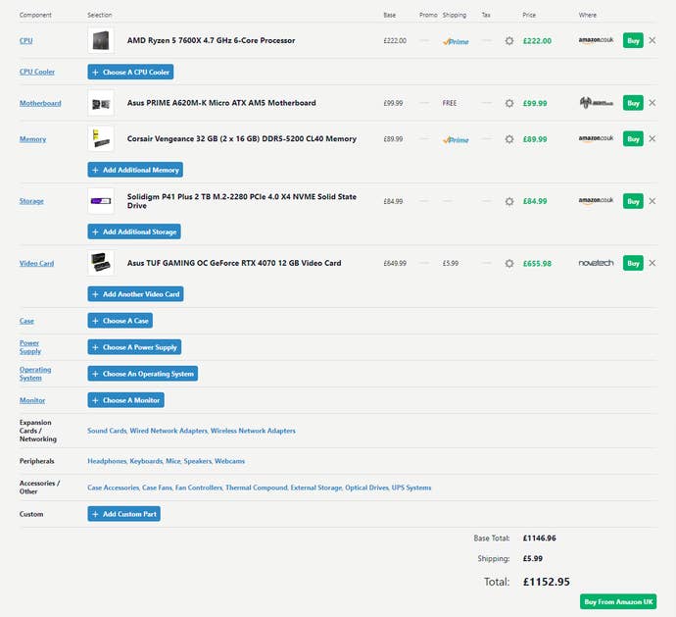Remove the Asus PRIME A620M-K motherboard
This screenshot has width=676, height=617.
[x=652, y=103]
